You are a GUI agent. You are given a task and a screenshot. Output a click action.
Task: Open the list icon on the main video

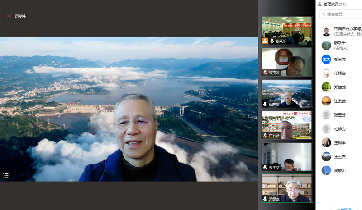pyautogui.click(x=6, y=176)
